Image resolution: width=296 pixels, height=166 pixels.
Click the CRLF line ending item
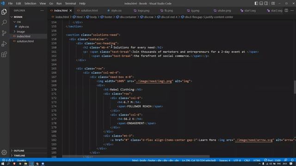(247, 160)
